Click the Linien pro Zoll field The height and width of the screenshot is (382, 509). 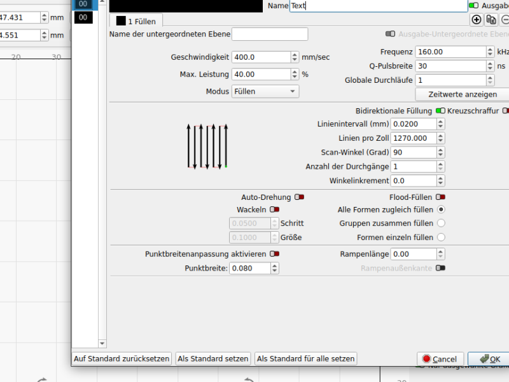pos(414,138)
